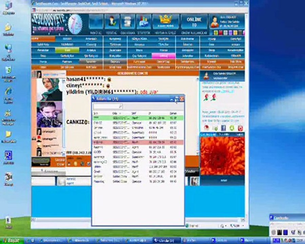This screenshot has height=244, width=305.
Task: Click the Yetki Al person icon
Action: coord(112,22)
